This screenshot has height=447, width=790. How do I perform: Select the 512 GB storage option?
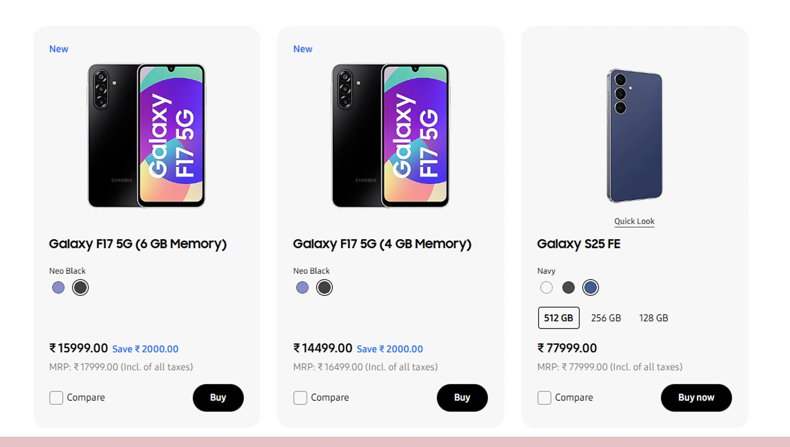(x=558, y=318)
